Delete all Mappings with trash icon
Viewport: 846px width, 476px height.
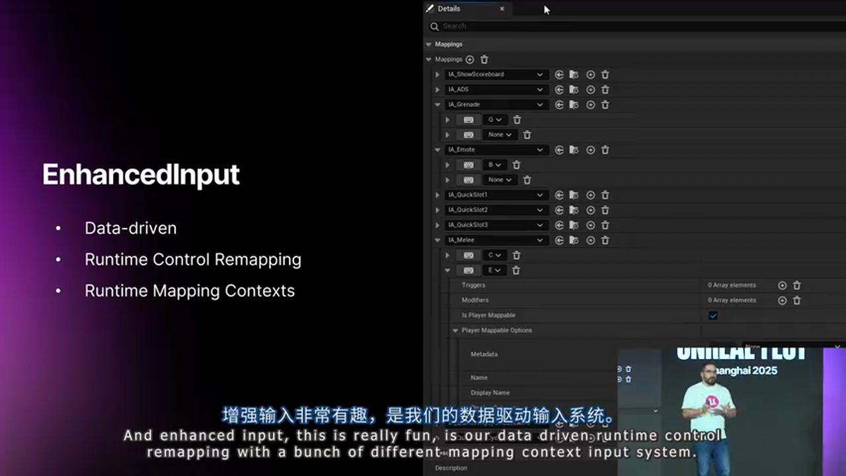(x=484, y=59)
